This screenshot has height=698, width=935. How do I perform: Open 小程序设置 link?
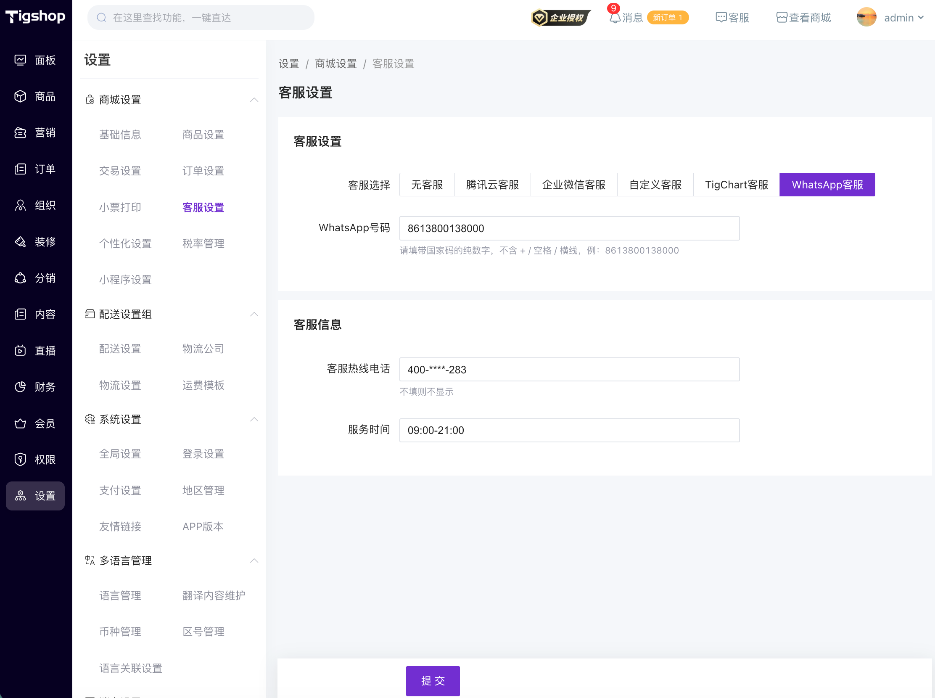[125, 280]
